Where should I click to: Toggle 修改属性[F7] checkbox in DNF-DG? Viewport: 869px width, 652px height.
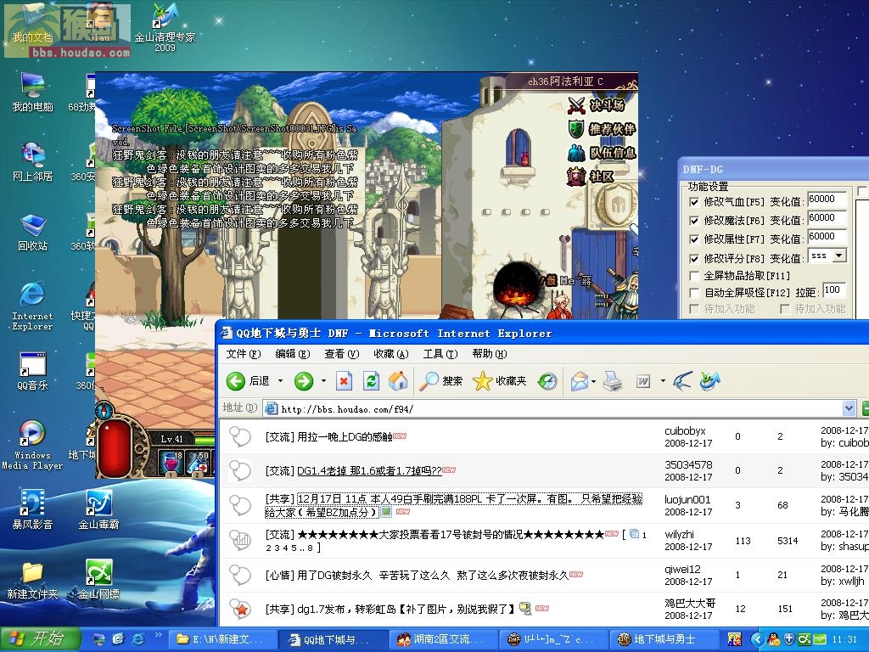694,239
